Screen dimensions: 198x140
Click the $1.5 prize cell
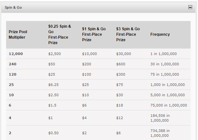coord(52,105)
